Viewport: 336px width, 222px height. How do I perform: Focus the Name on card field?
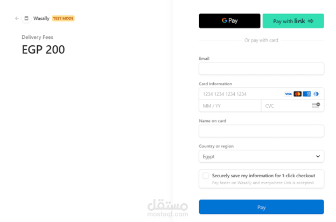[x=261, y=131]
